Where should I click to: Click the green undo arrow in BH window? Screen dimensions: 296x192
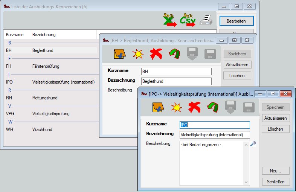coord(174,54)
